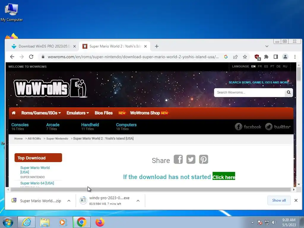Close the Download WinDS PRO tab
304x228 pixels.
click(x=75, y=46)
